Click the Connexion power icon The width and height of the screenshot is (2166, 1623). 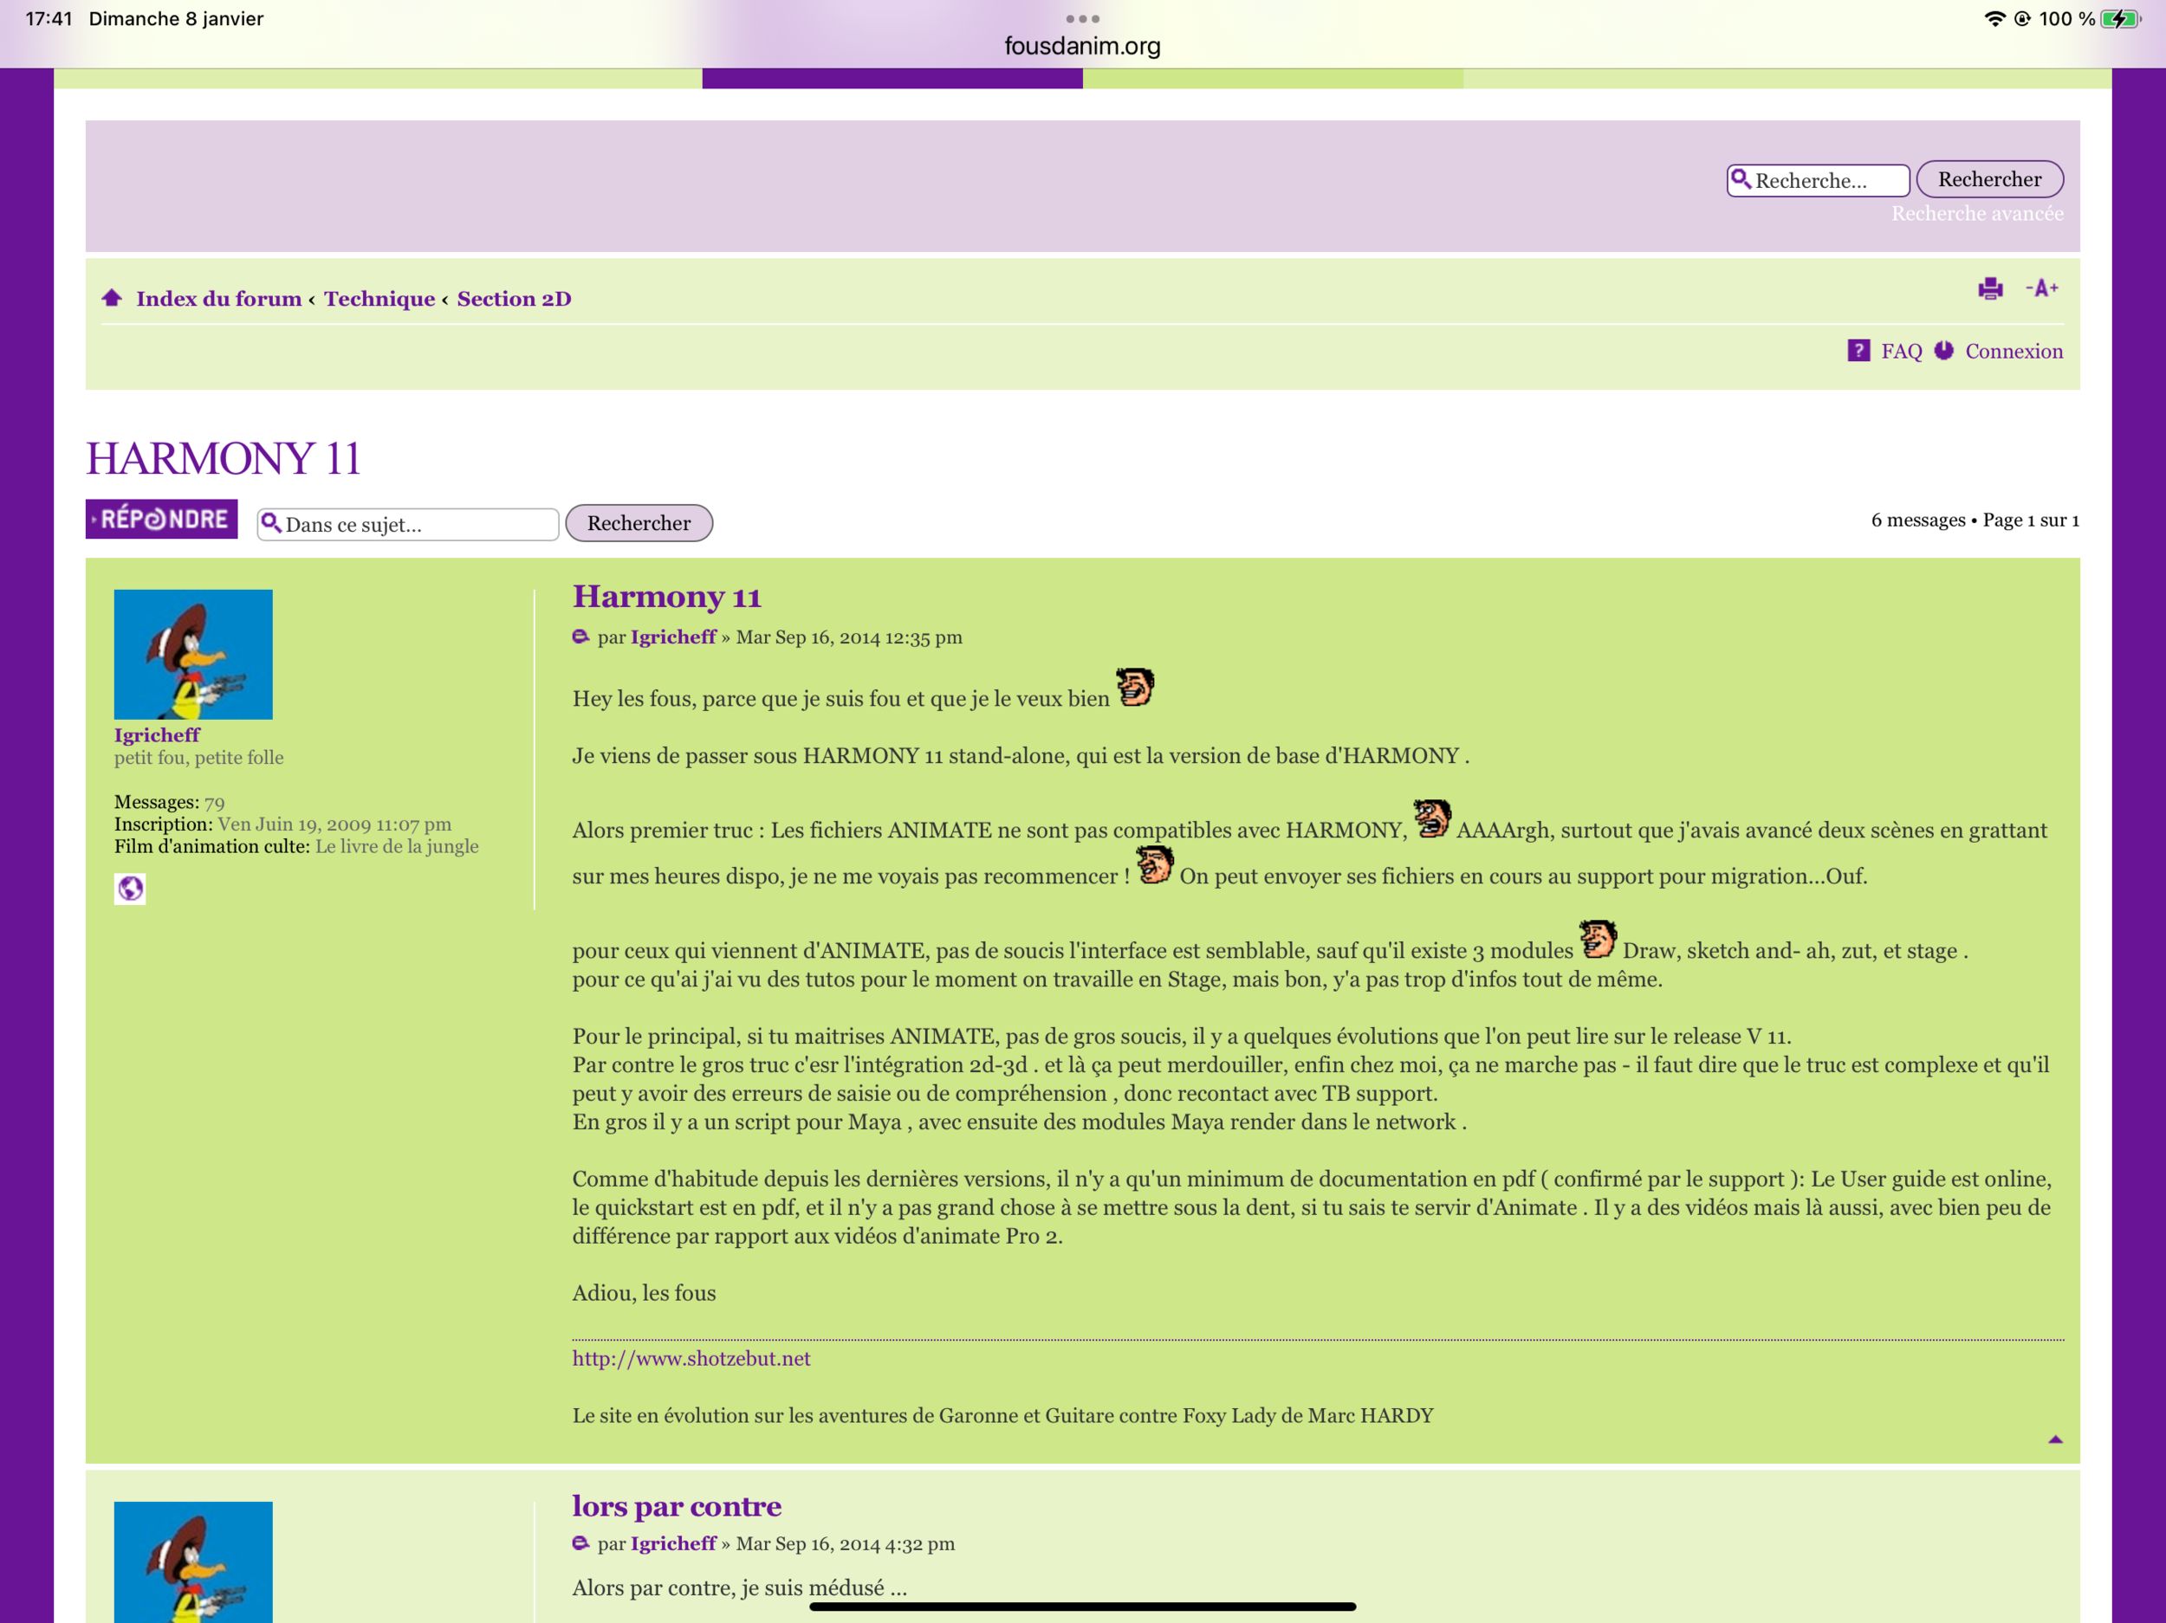click(1943, 351)
